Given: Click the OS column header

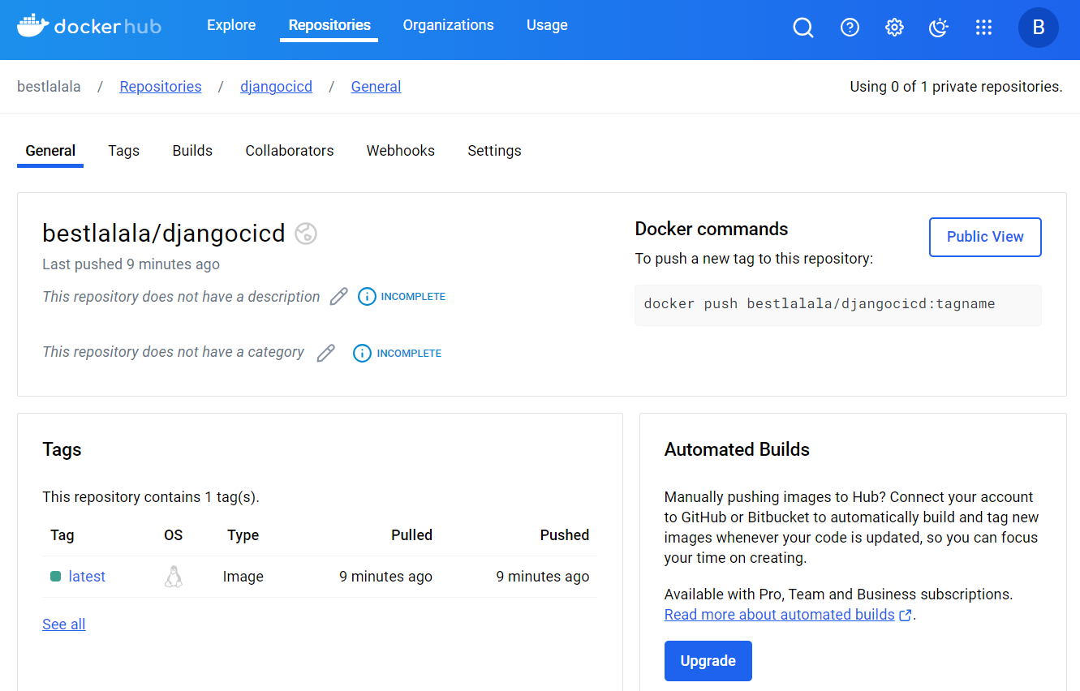Looking at the screenshot, I should point(174,535).
